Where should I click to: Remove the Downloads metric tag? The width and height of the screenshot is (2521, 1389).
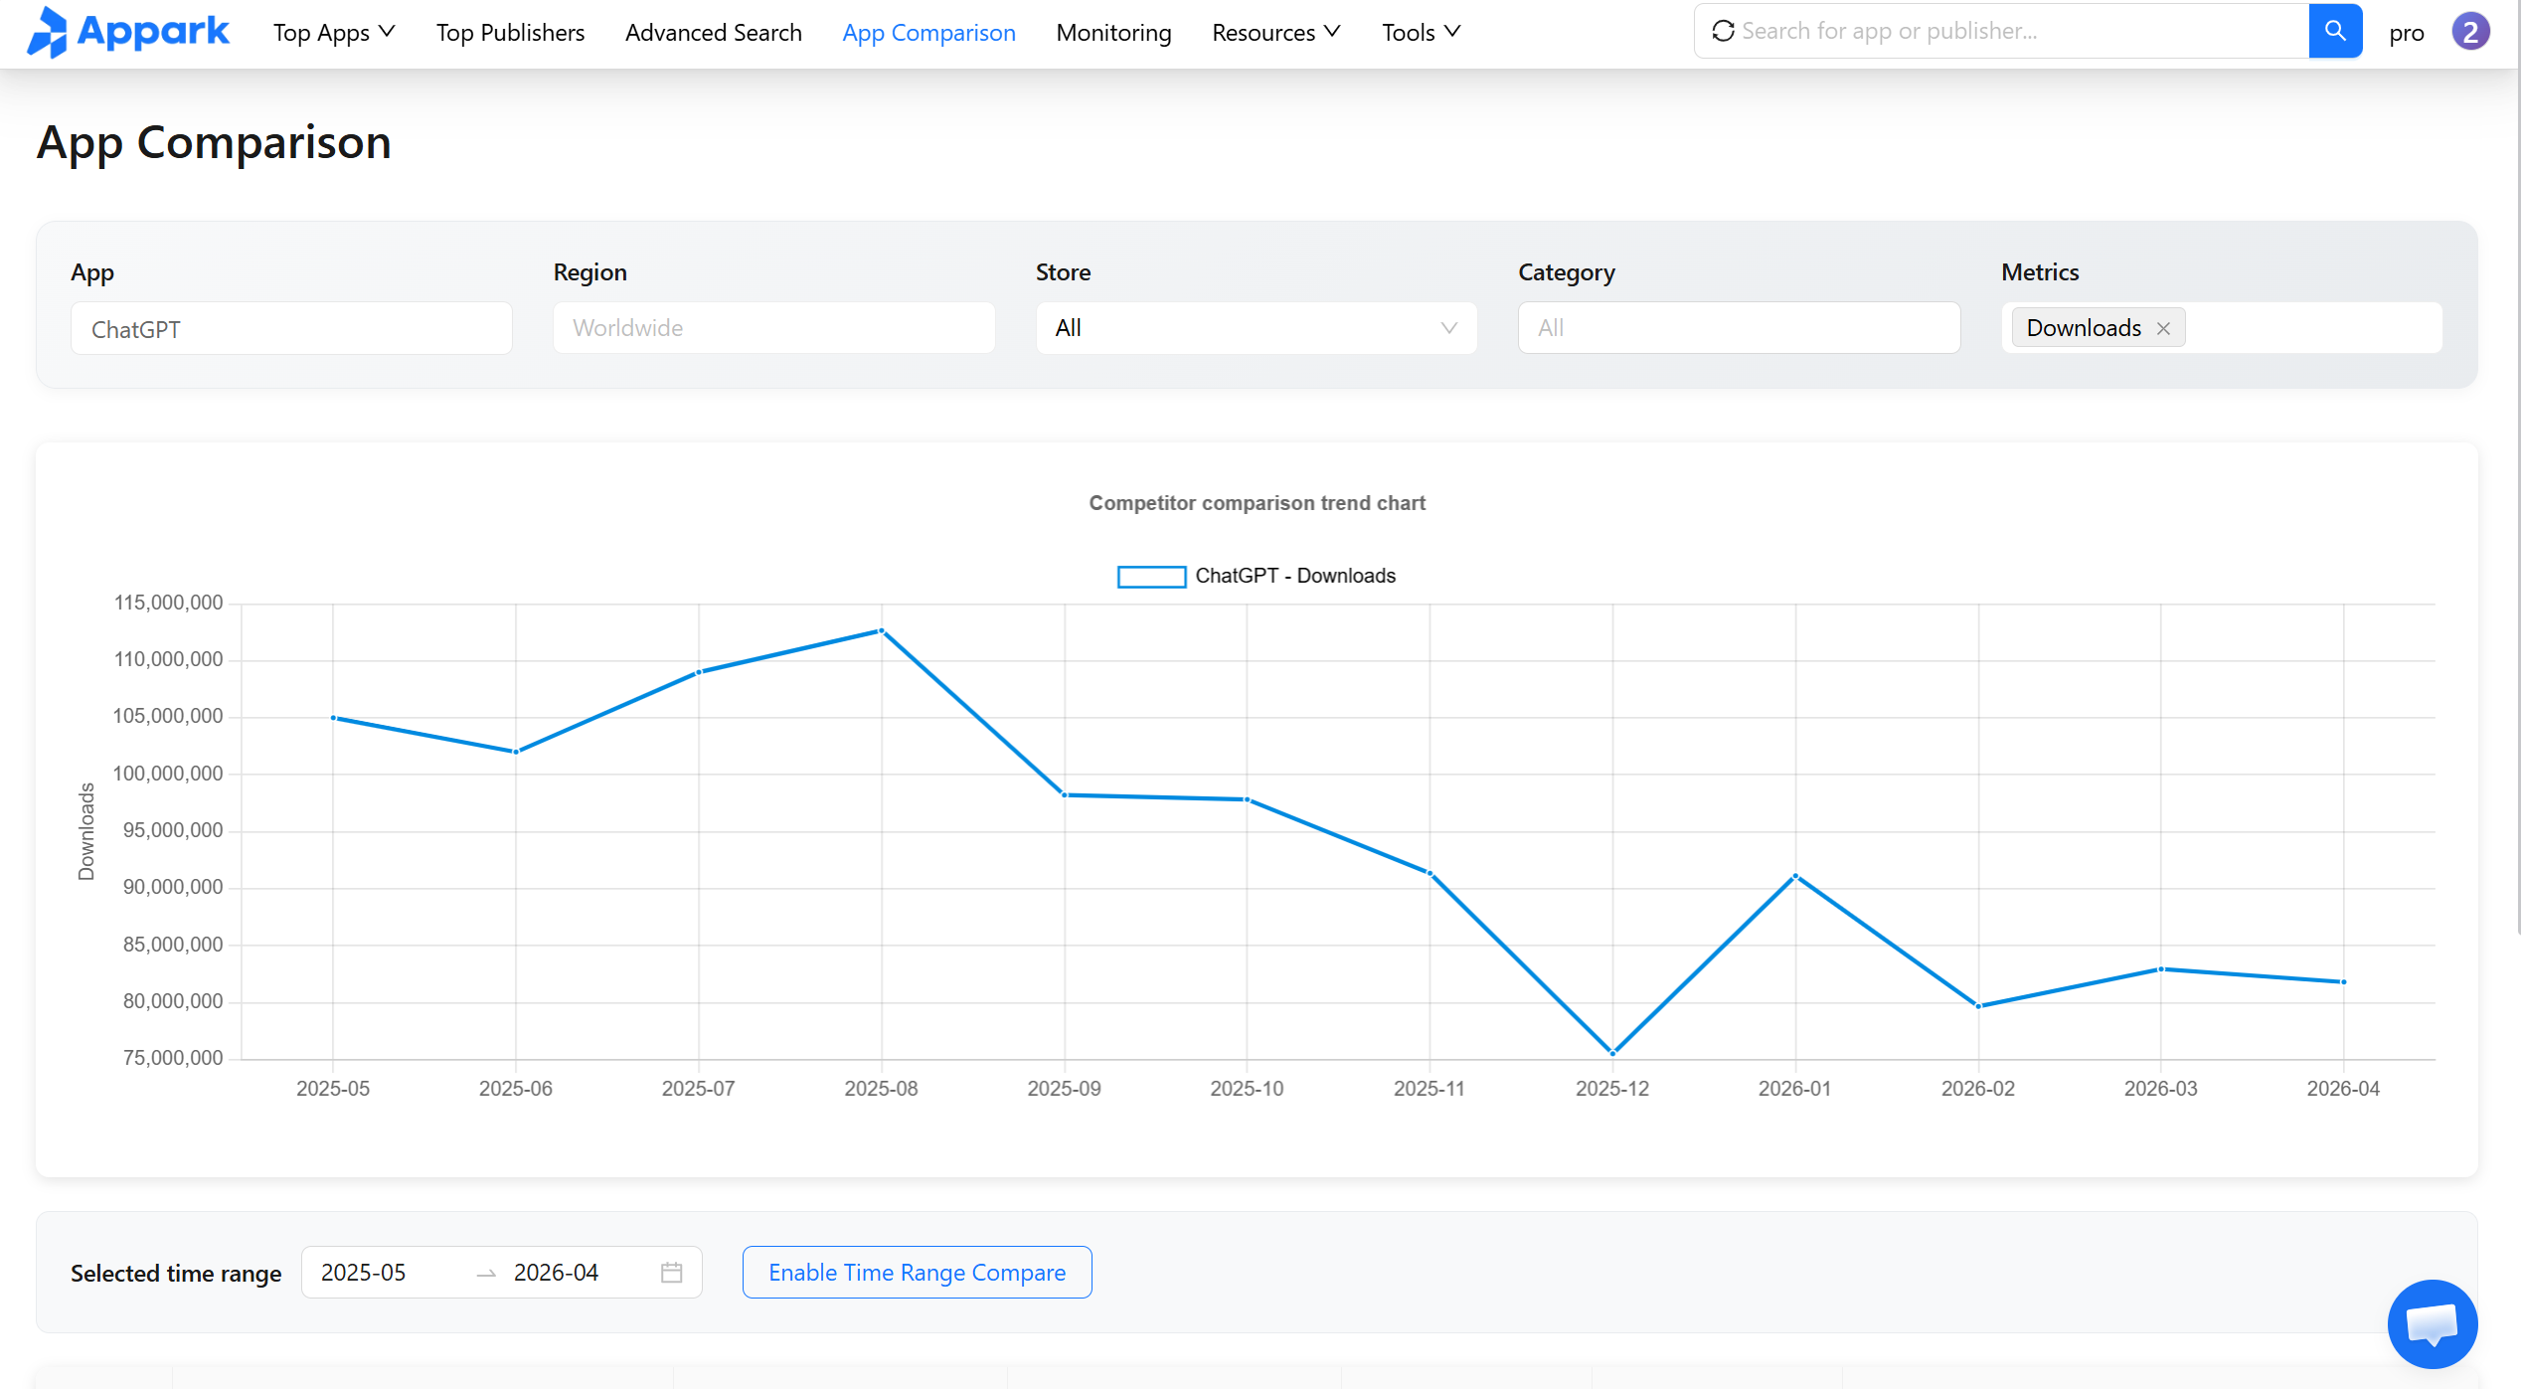[x=2163, y=328]
